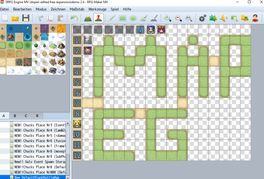Switch to tileset tab C
The image size is (264, 179).
pyautogui.click(x=26, y=116)
